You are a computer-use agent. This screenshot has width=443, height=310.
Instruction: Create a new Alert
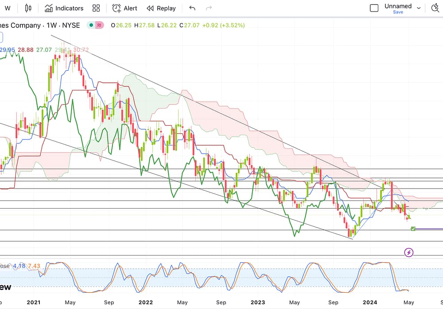(124, 8)
